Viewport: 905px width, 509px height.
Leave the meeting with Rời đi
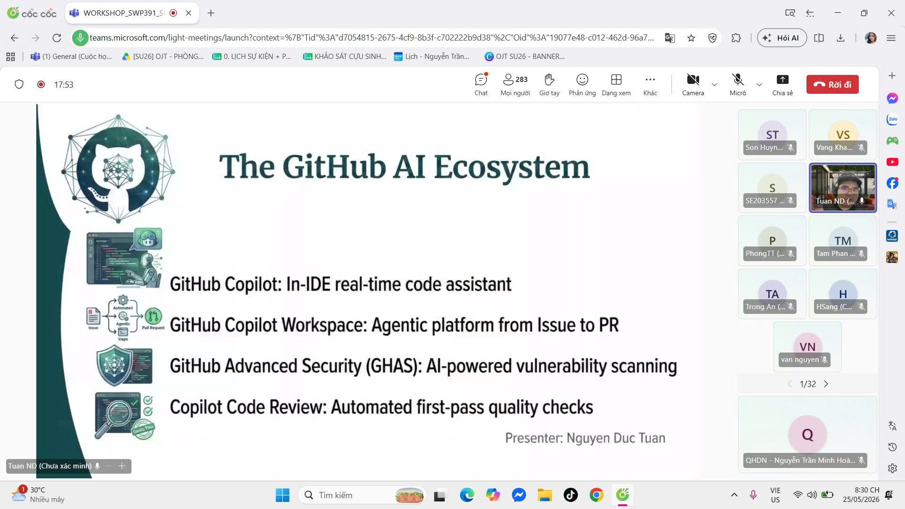coord(832,84)
